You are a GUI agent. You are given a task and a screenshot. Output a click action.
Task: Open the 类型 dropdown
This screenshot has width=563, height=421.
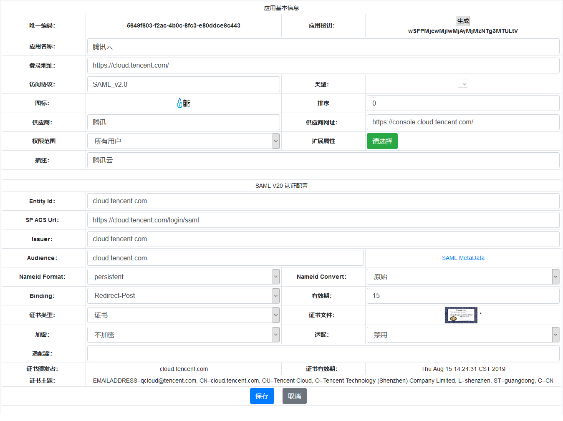point(463,84)
